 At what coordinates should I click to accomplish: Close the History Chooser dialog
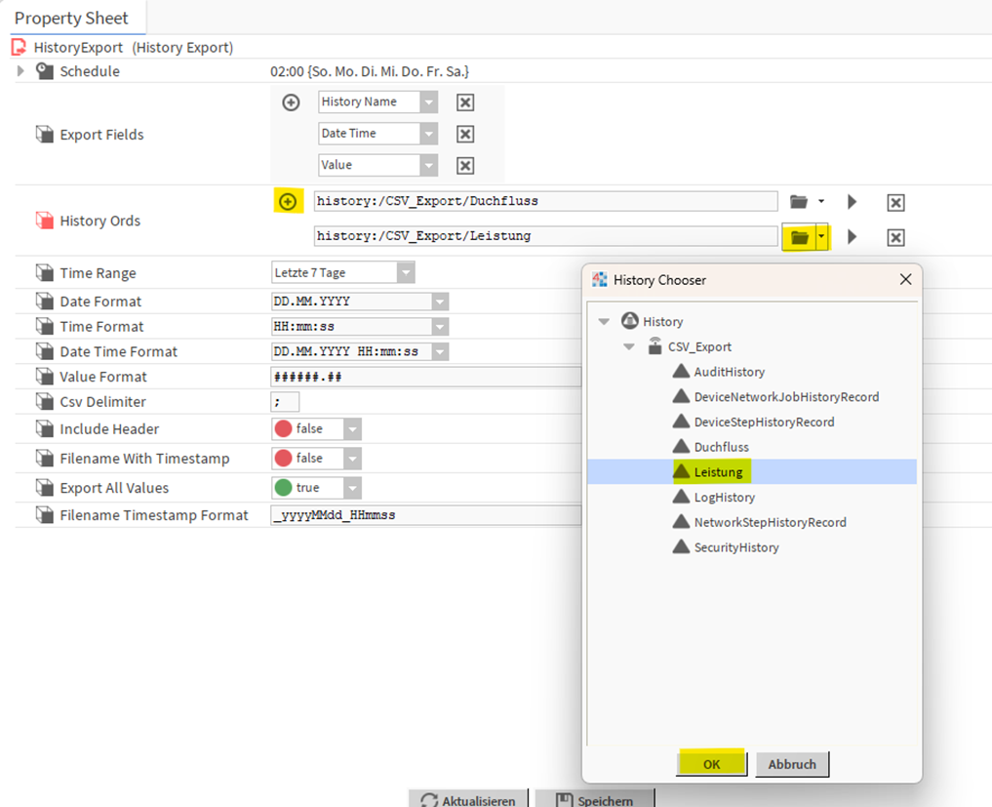pos(905,279)
